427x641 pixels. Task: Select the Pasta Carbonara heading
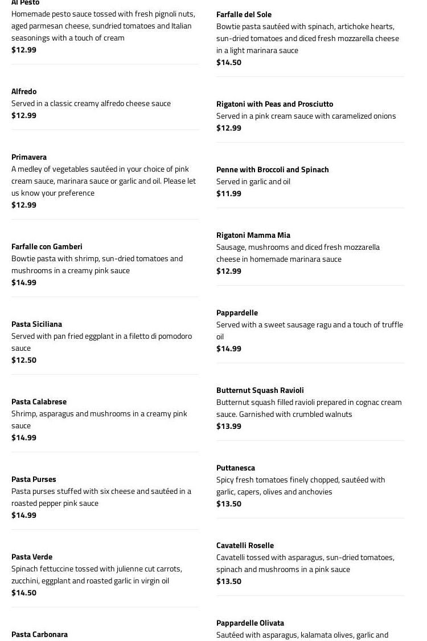(x=39, y=634)
